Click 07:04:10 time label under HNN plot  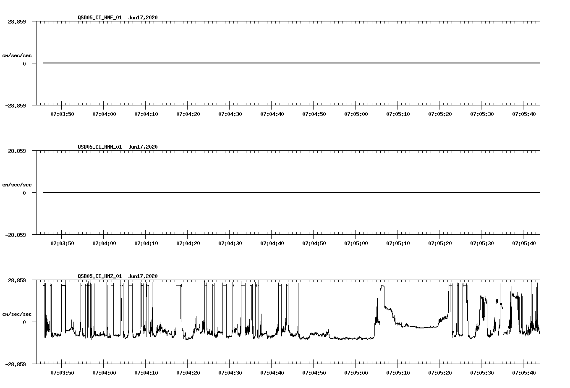pyautogui.click(x=146, y=244)
